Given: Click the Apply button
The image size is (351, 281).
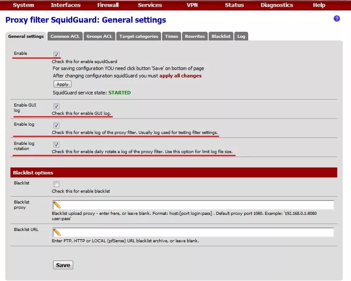Looking at the screenshot, I should (x=62, y=84).
